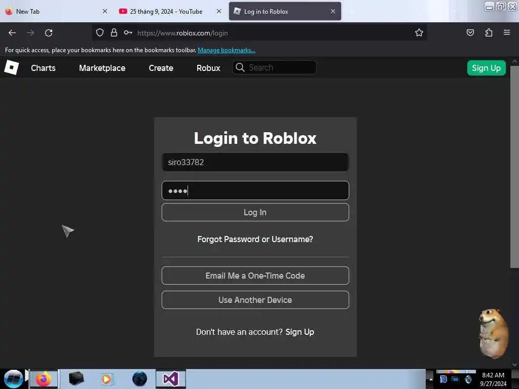Image resolution: width=519 pixels, height=389 pixels.
Task: Open the Manage bookmarks link
Action: 227,50
